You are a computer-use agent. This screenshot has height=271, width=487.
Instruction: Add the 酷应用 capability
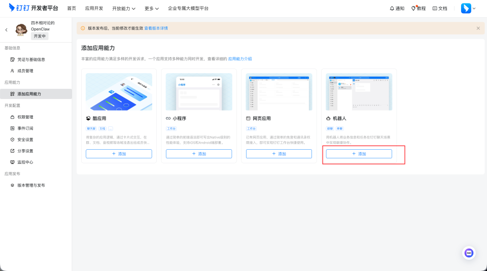119,154
